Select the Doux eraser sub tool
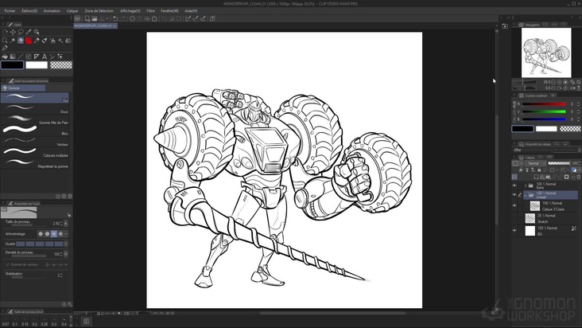Screen dimensions: 582x328 (x=35, y=109)
